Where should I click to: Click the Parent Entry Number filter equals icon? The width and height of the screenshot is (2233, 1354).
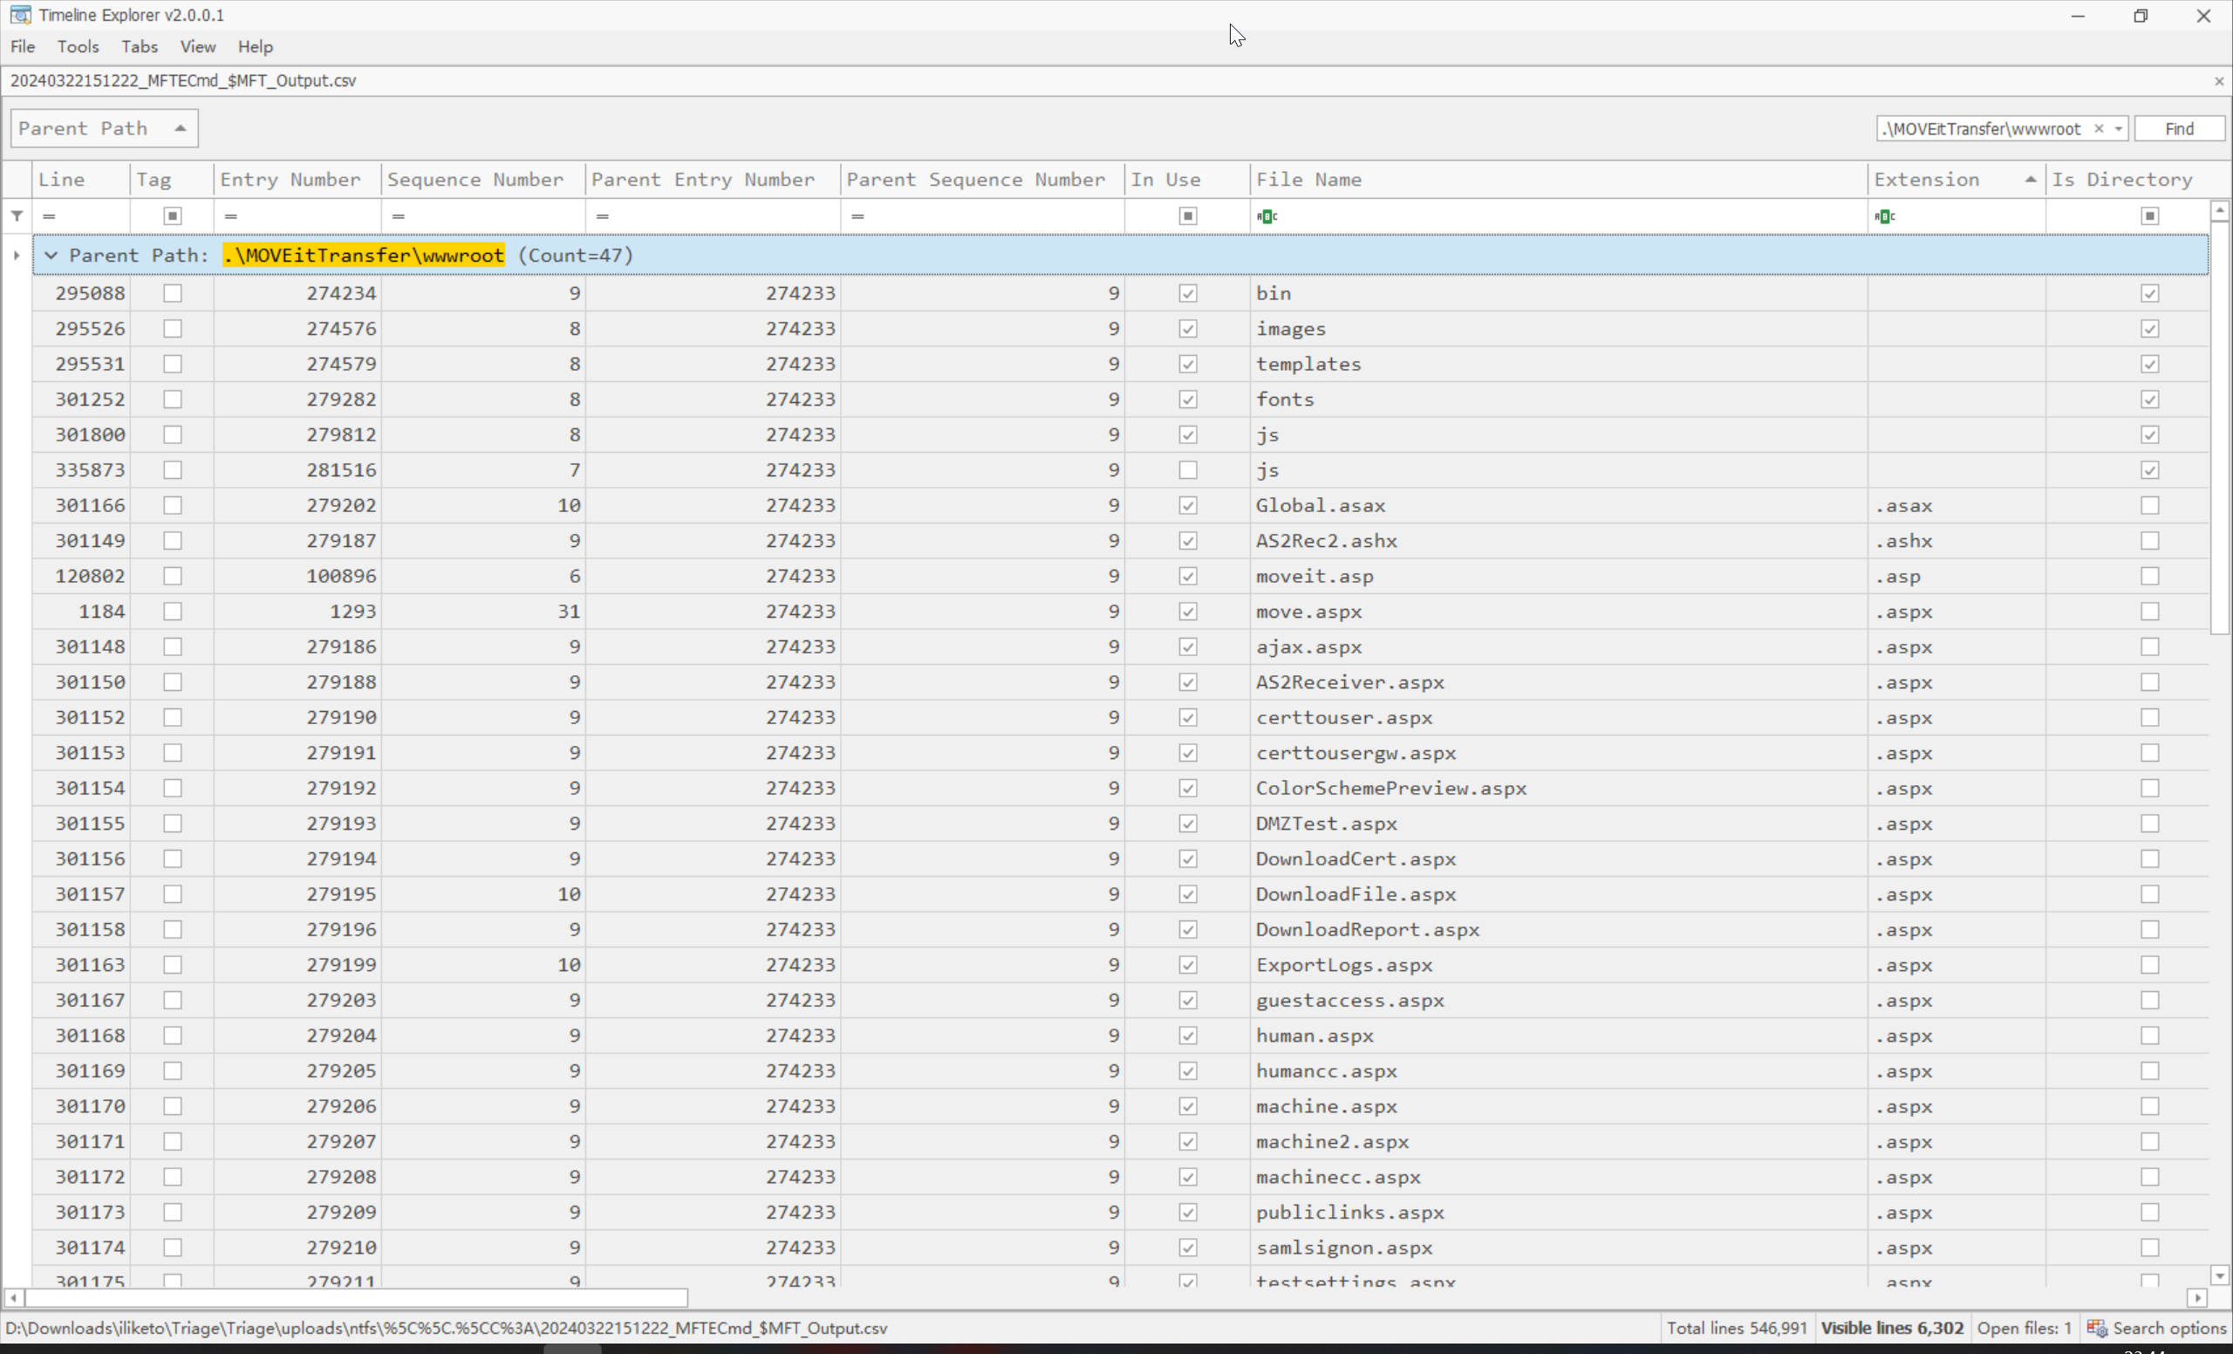[603, 215]
